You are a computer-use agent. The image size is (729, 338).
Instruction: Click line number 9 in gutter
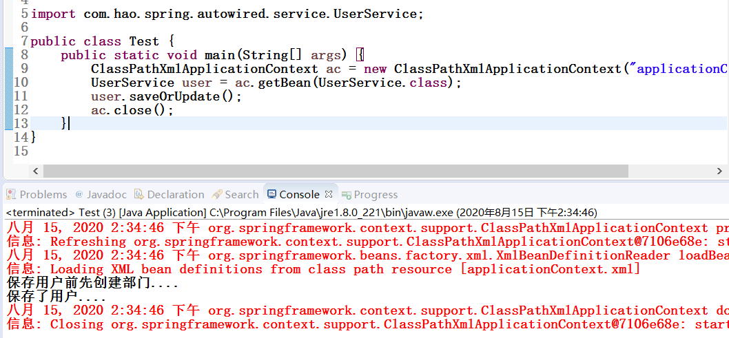point(25,69)
